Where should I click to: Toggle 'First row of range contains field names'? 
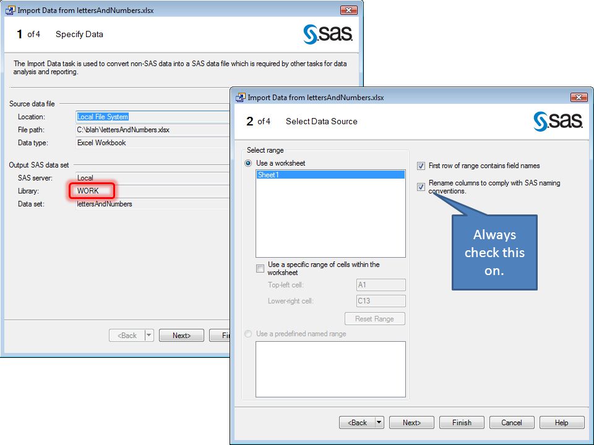[421, 166]
